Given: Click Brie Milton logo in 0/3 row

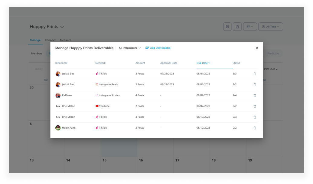Looking at the screenshot, I should coord(58,117).
